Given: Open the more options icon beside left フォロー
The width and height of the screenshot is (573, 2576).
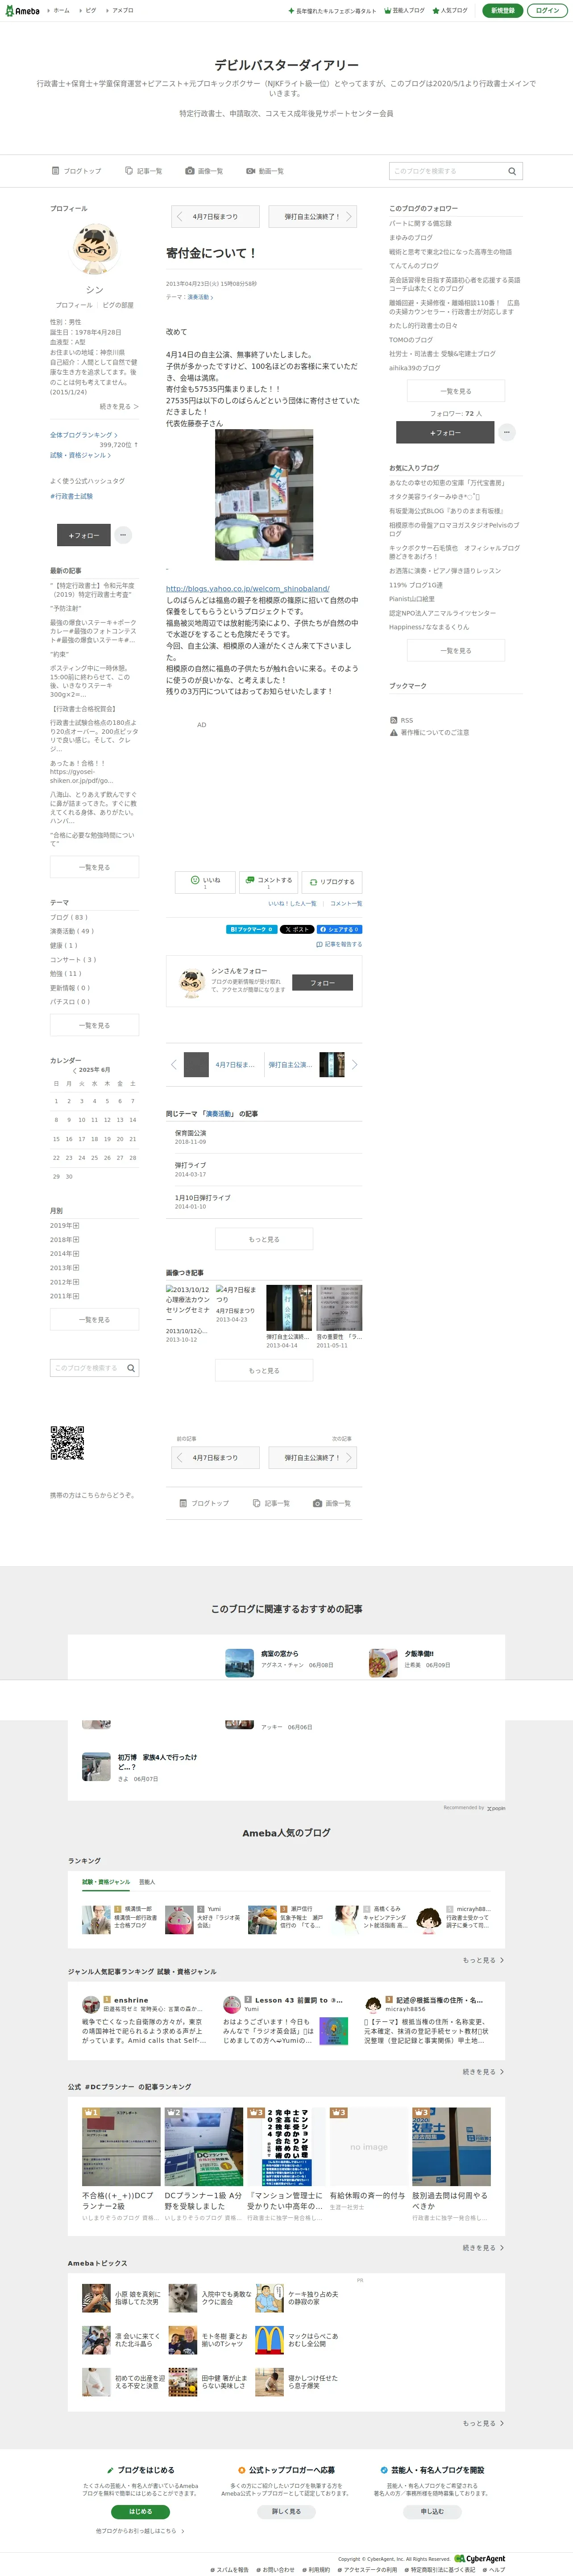Looking at the screenshot, I should point(123,535).
